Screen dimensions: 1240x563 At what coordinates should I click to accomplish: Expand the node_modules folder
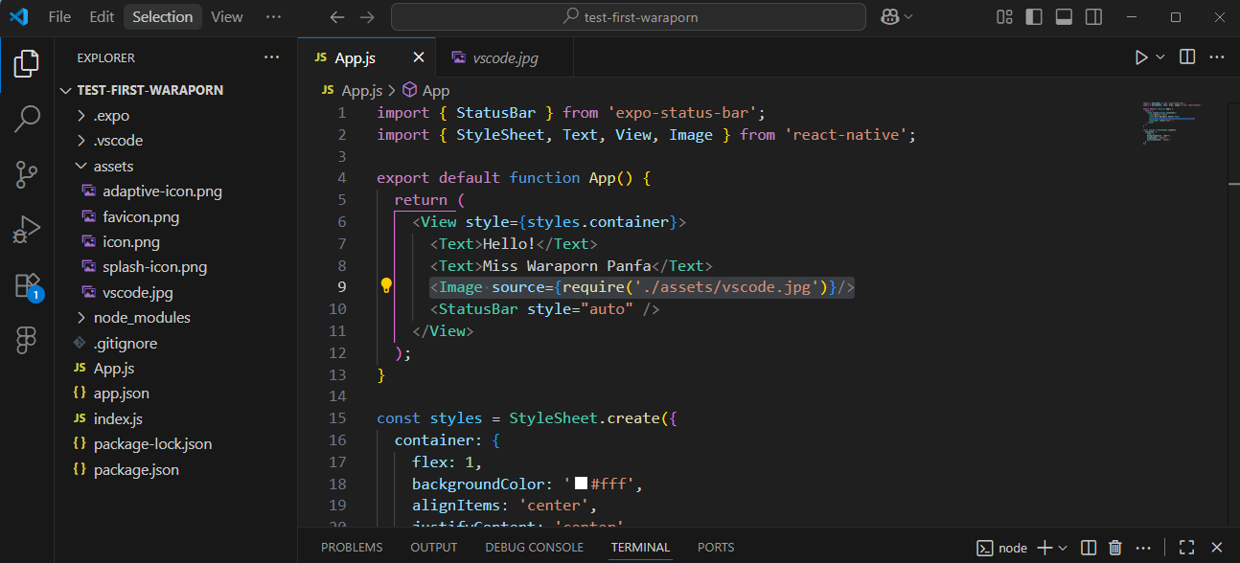coord(142,318)
